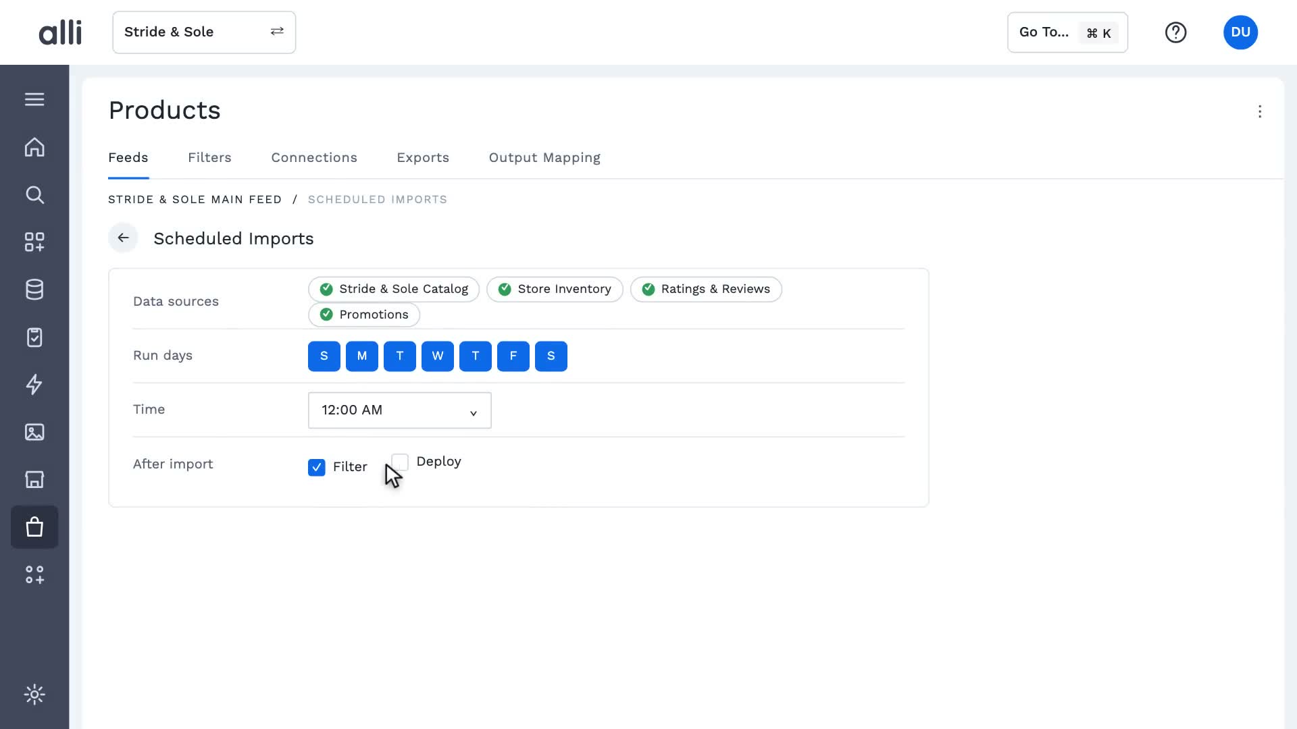Click Stride & Sole Main Feed breadcrumb
Screen dimensions: 1297x729
point(195,200)
